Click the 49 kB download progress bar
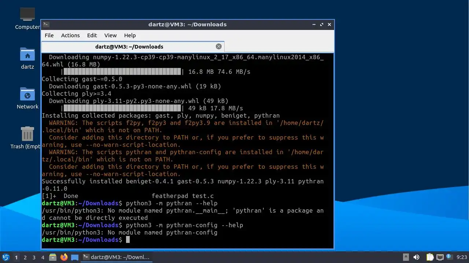The width and height of the screenshot is (469, 263). 122,108
